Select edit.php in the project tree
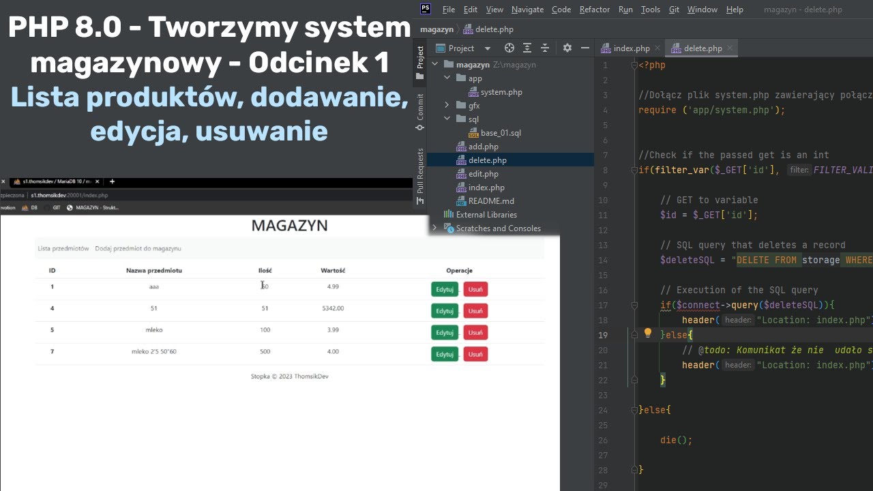Image resolution: width=873 pixels, height=491 pixels. (477, 174)
